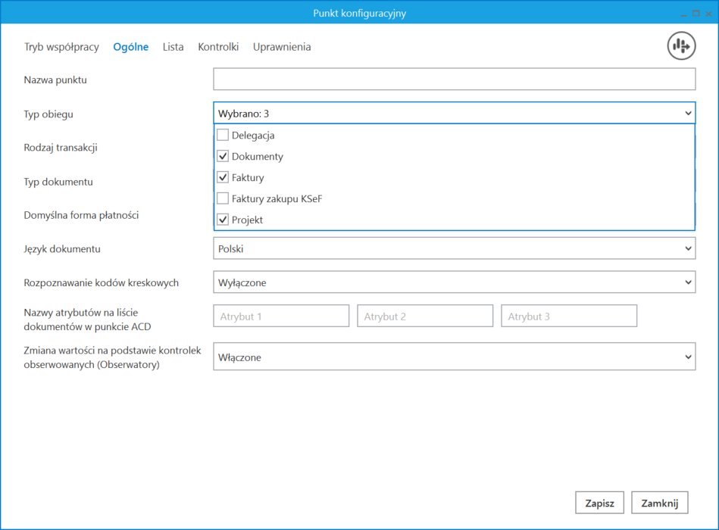Collapse the Typ obiegu dropdown
Image resolution: width=719 pixels, height=530 pixels.
click(x=687, y=114)
